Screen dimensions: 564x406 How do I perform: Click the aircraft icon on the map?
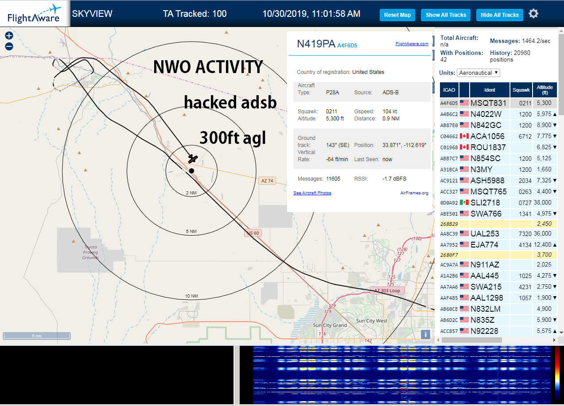point(193,158)
